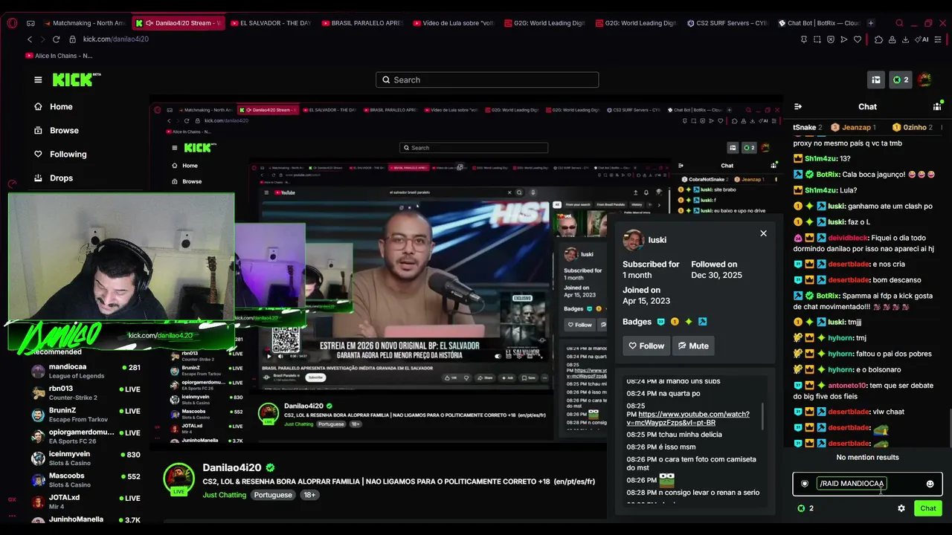Switch to the BRASIL PARALELO APRESENTA tab
The image size is (952, 535).
(x=364, y=23)
